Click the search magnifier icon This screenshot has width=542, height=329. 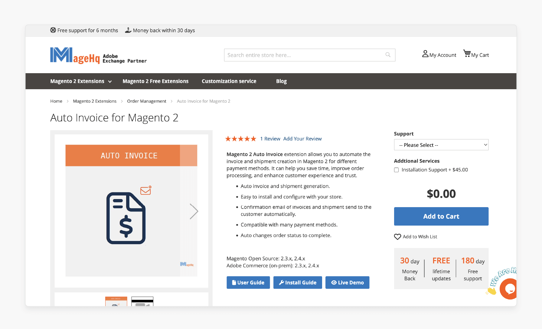[388, 55]
